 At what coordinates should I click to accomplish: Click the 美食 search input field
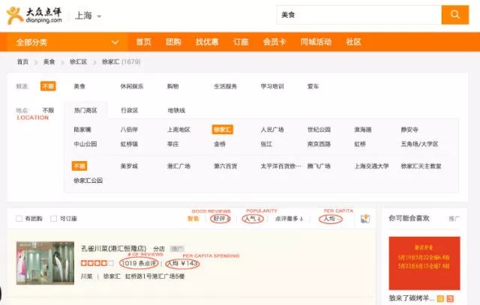pos(358,15)
